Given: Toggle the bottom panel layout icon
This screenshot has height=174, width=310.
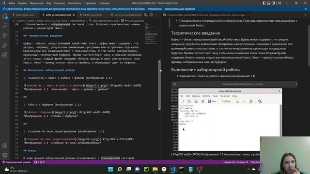Looking at the screenshot, I should tap(269, 3).
